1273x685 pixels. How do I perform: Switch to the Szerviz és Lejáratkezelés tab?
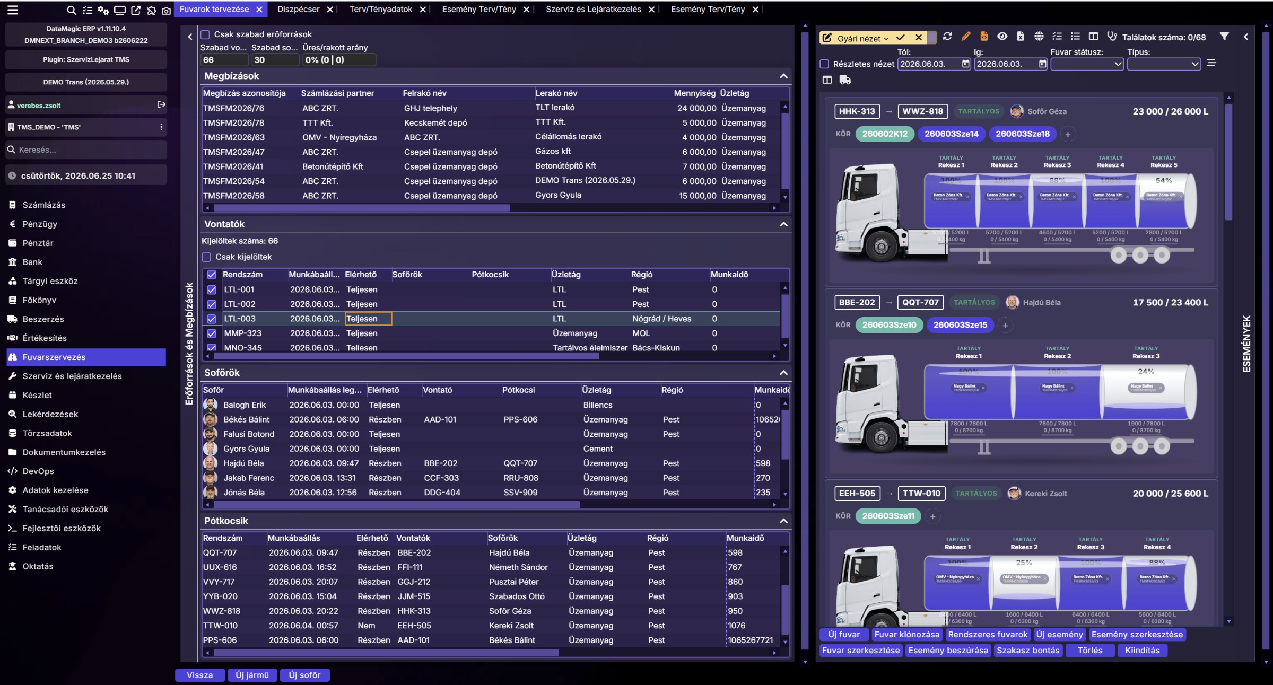click(593, 9)
